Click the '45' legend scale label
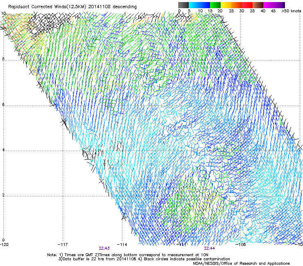The image size is (303, 266). point(273,11)
